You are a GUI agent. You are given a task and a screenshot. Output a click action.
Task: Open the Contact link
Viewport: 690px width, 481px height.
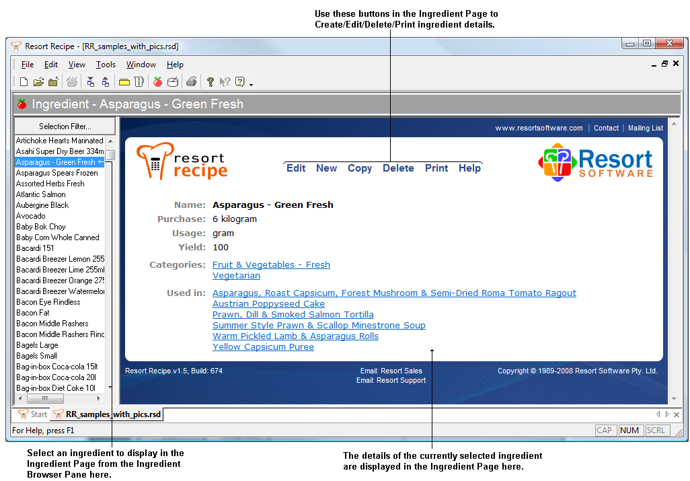point(607,128)
